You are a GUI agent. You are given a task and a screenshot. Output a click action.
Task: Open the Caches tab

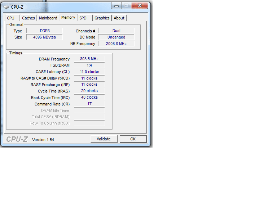28,18
